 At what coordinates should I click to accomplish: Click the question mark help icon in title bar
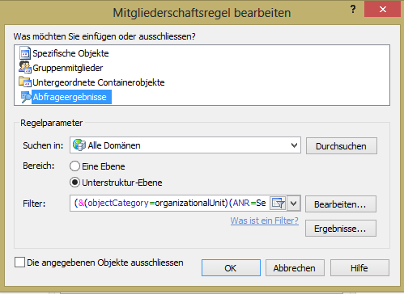pyautogui.click(x=353, y=9)
